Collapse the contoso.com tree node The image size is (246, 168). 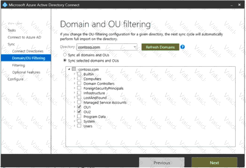tap(69, 69)
